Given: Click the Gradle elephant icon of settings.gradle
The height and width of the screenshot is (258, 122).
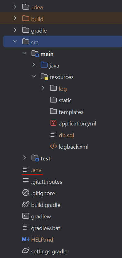Looking at the screenshot, I should [x=26, y=251].
